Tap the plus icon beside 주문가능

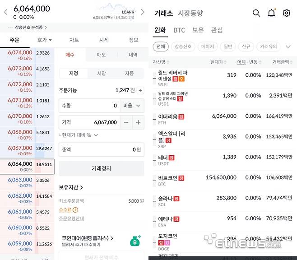[x=140, y=91]
